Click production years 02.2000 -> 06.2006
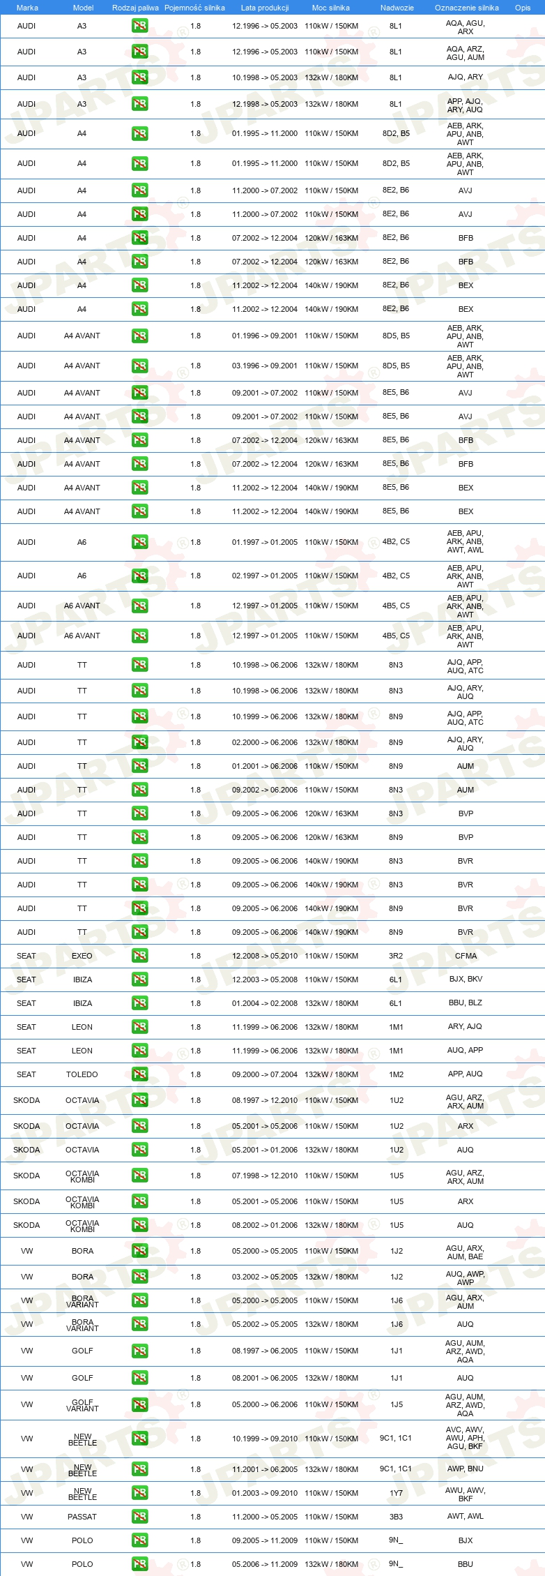 pos(265,742)
